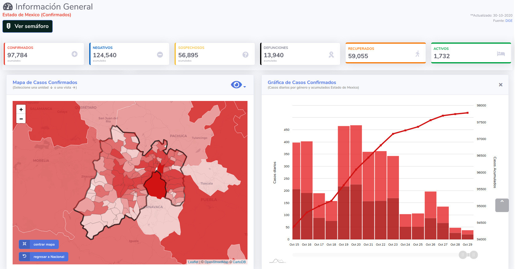Image resolution: width=515 pixels, height=269 pixels.
Task: Click the Oct 15 axis label
Action: tap(294, 245)
